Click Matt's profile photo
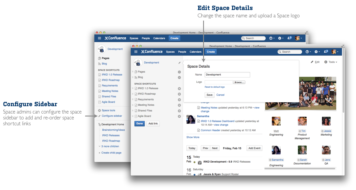This screenshot has width=356, height=190. tap(276, 121)
